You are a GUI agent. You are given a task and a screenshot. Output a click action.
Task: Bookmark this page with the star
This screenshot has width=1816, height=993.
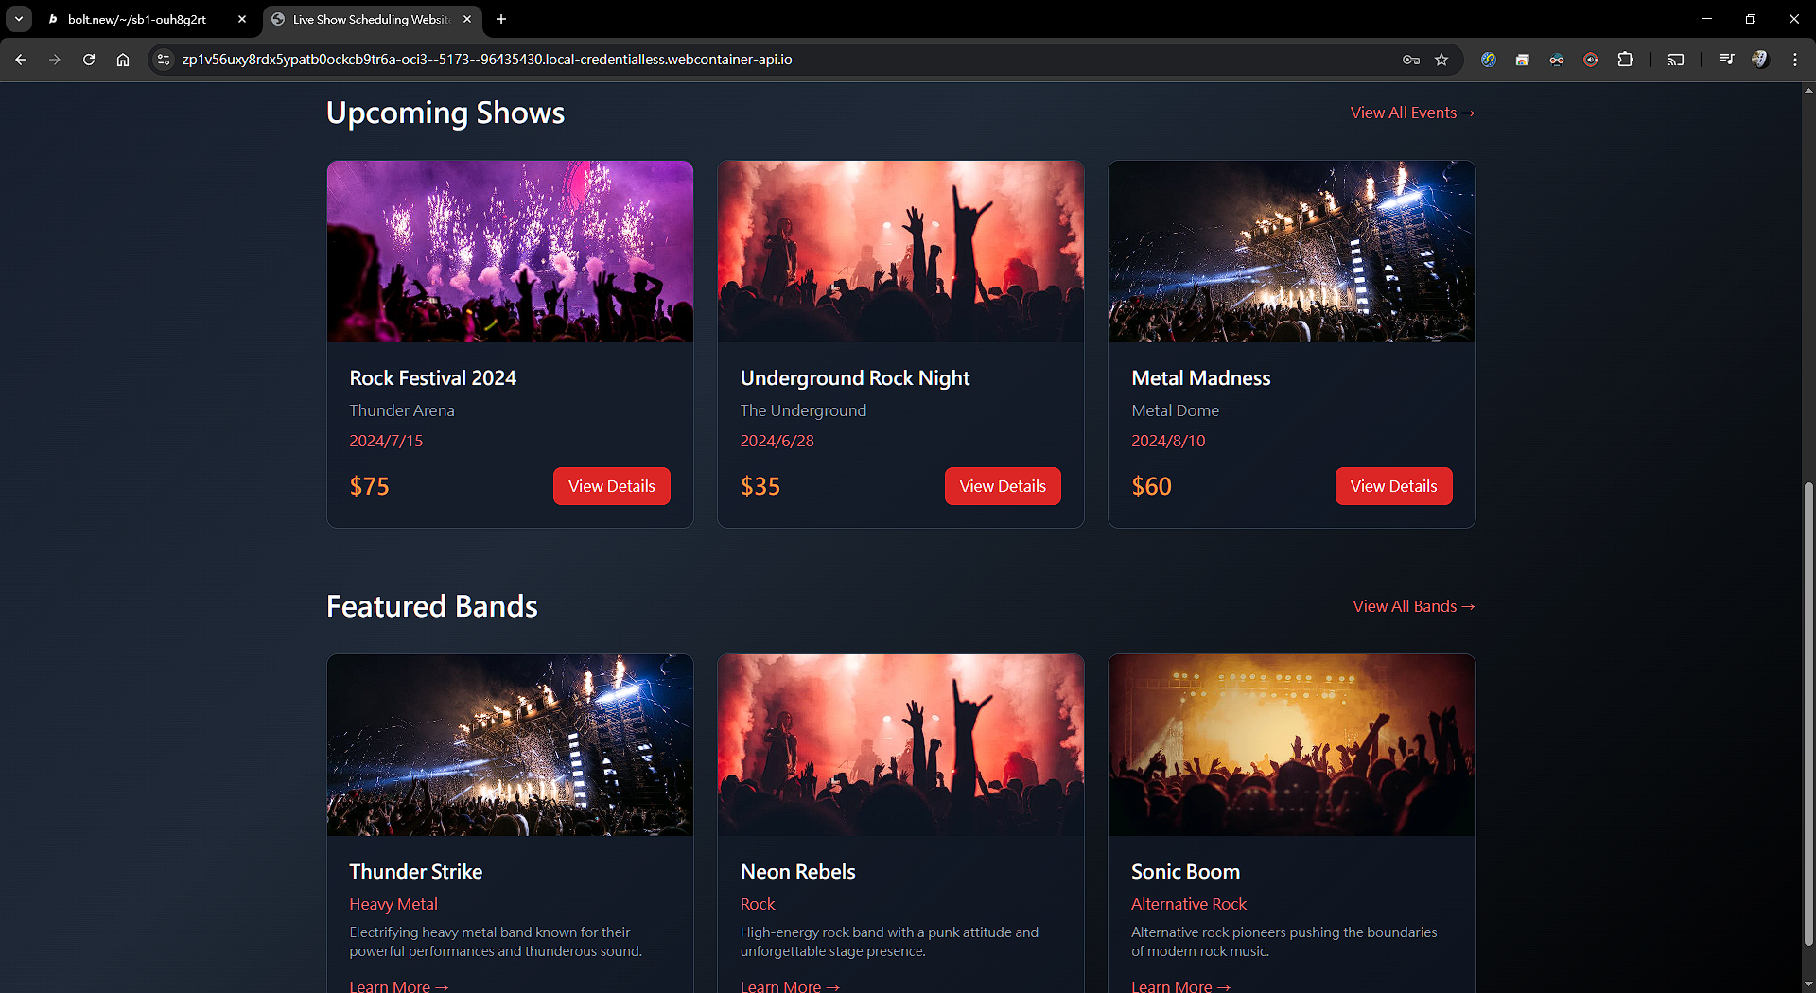click(1441, 60)
